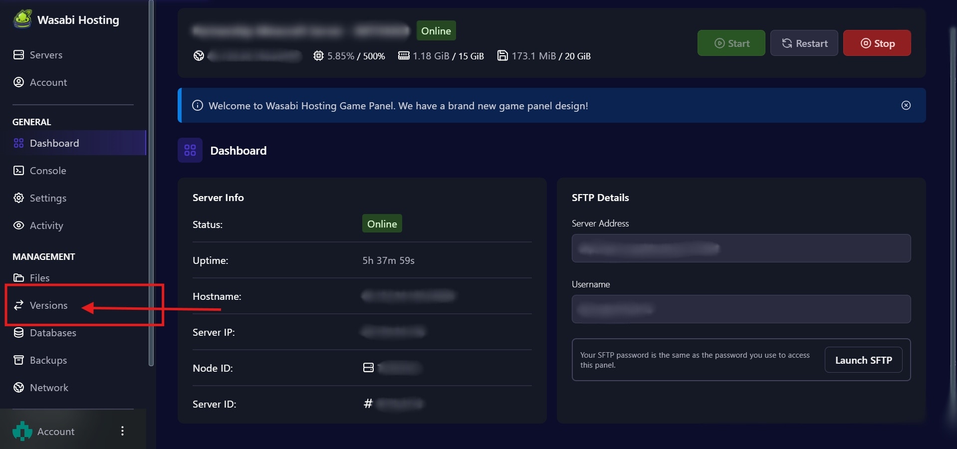Click the Activity eye icon

click(x=18, y=225)
